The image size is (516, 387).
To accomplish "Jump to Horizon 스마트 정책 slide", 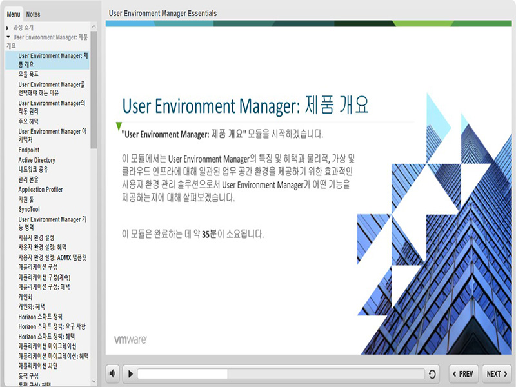I will pos(40,317).
